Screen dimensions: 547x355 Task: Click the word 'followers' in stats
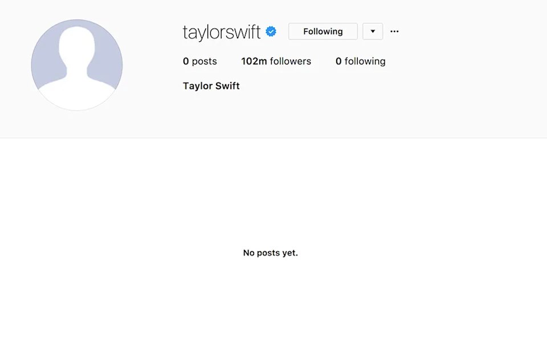(x=290, y=62)
